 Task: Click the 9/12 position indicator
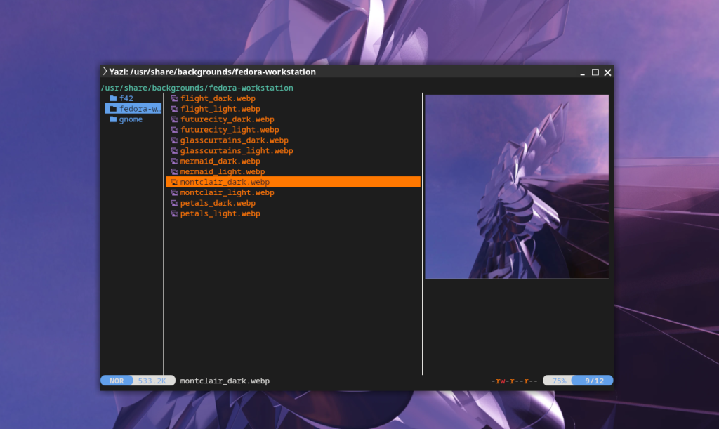point(594,381)
